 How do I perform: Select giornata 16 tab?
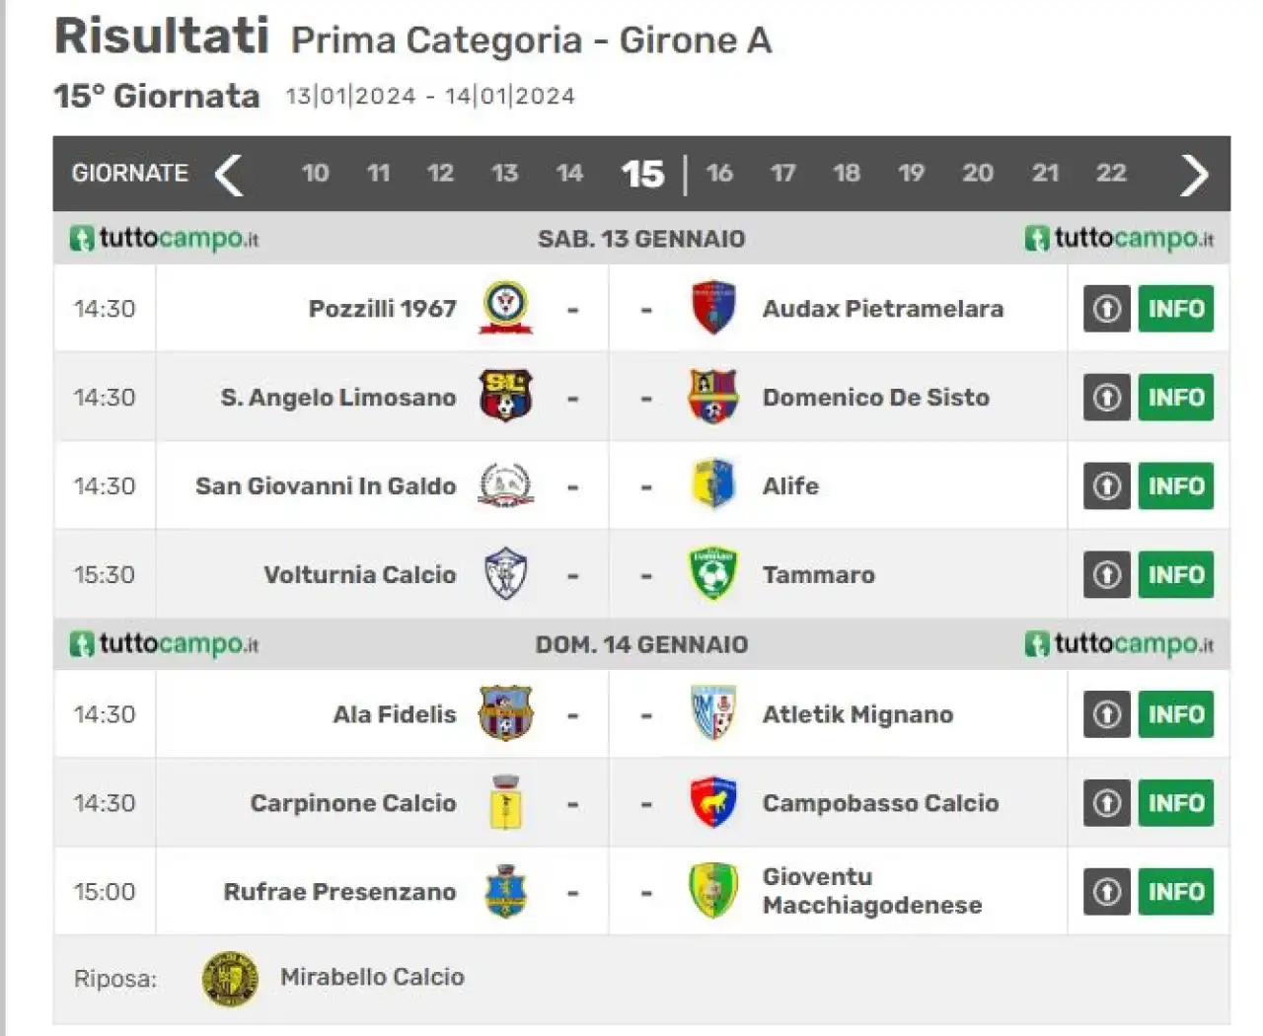click(719, 174)
